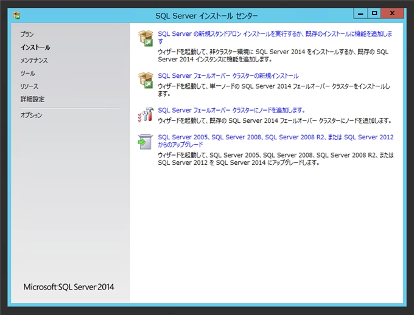Click description SQL Server 2014 にアップグレードします

tap(268, 163)
